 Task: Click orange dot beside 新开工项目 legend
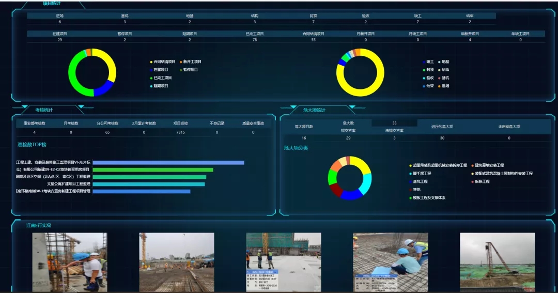181,61
